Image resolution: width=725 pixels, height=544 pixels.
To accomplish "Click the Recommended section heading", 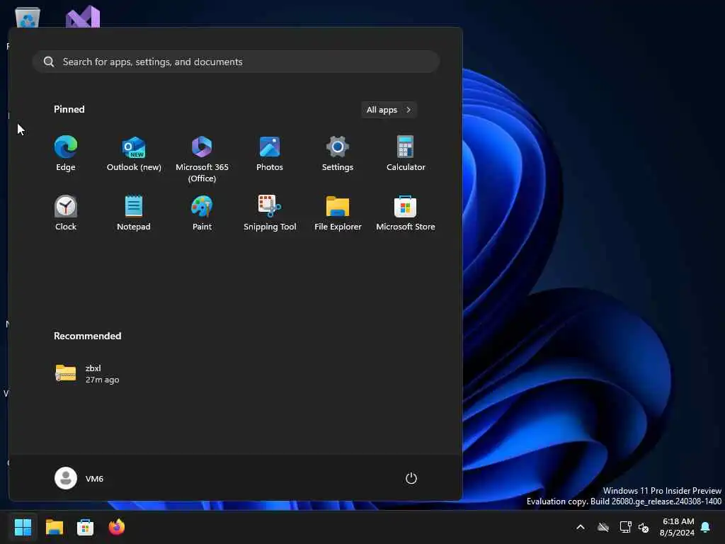I will point(87,336).
